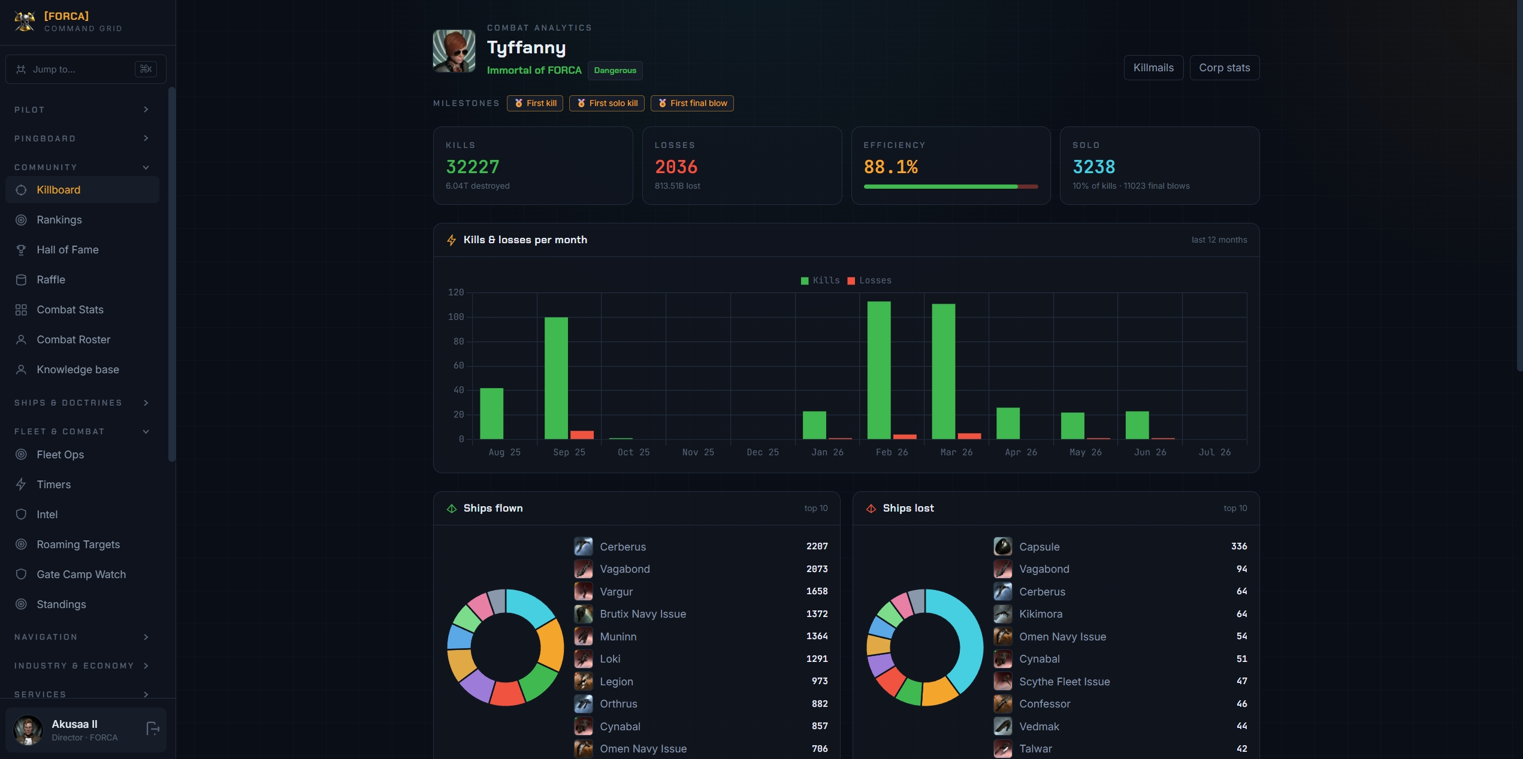
Task: Click the Killboard crosshair icon in sidebar
Action: pos(21,190)
